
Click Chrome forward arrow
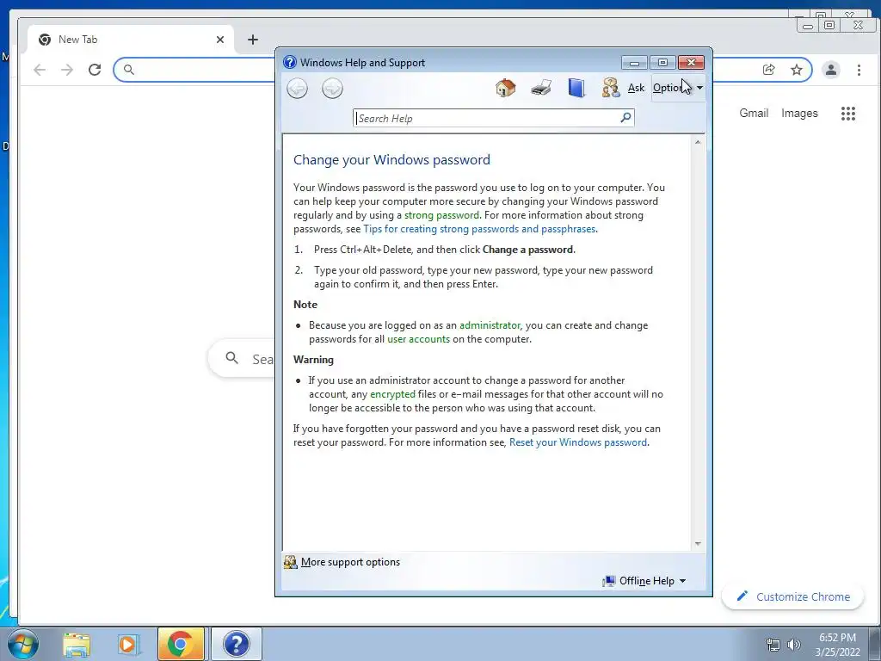point(67,70)
